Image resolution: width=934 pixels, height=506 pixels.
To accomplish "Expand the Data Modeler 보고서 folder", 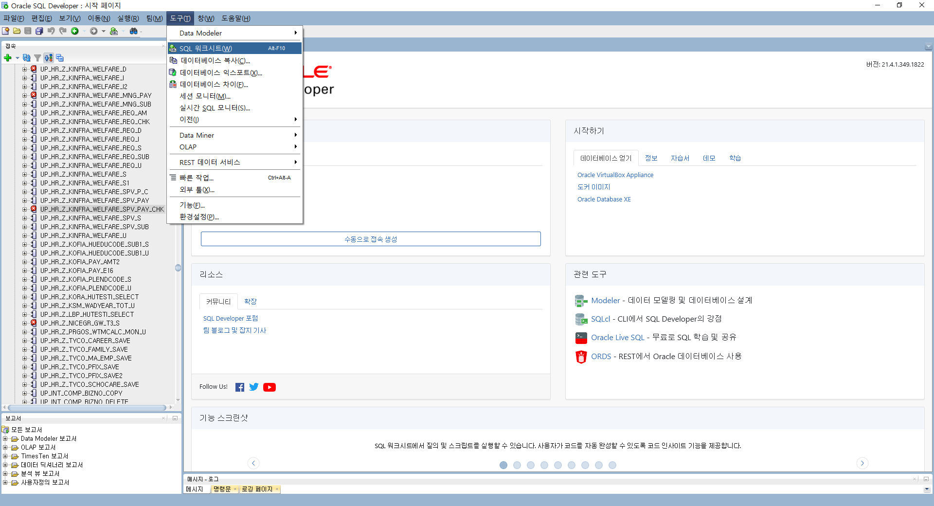I will click(5, 439).
